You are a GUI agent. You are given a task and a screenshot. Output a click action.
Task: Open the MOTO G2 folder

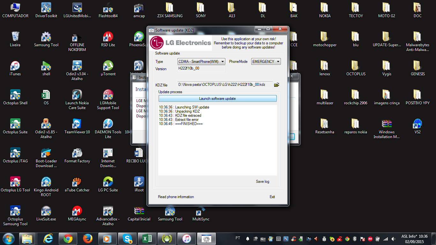[386, 10]
